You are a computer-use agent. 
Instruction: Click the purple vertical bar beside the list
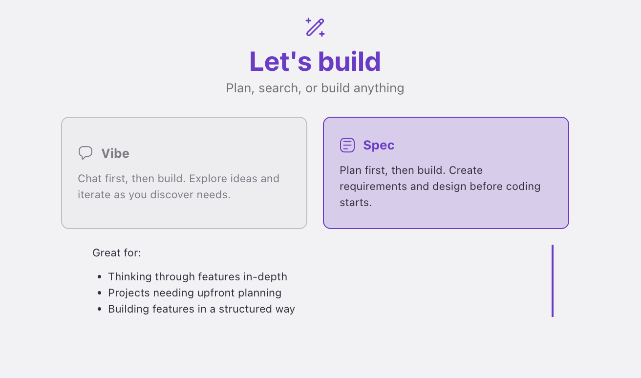[x=553, y=281]
